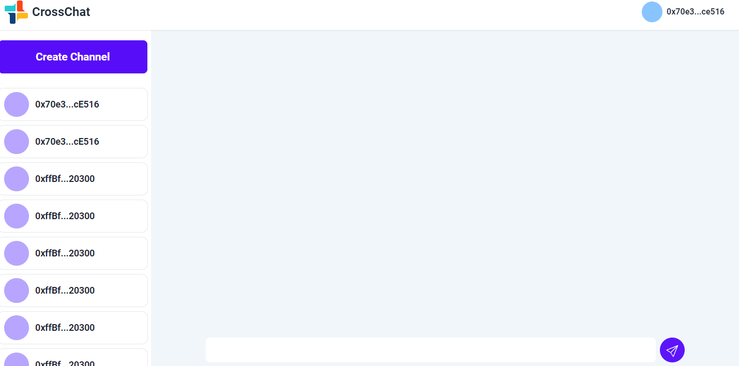Click the send message paper-plane button
This screenshot has height=366, width=739.
click(672, 350)
